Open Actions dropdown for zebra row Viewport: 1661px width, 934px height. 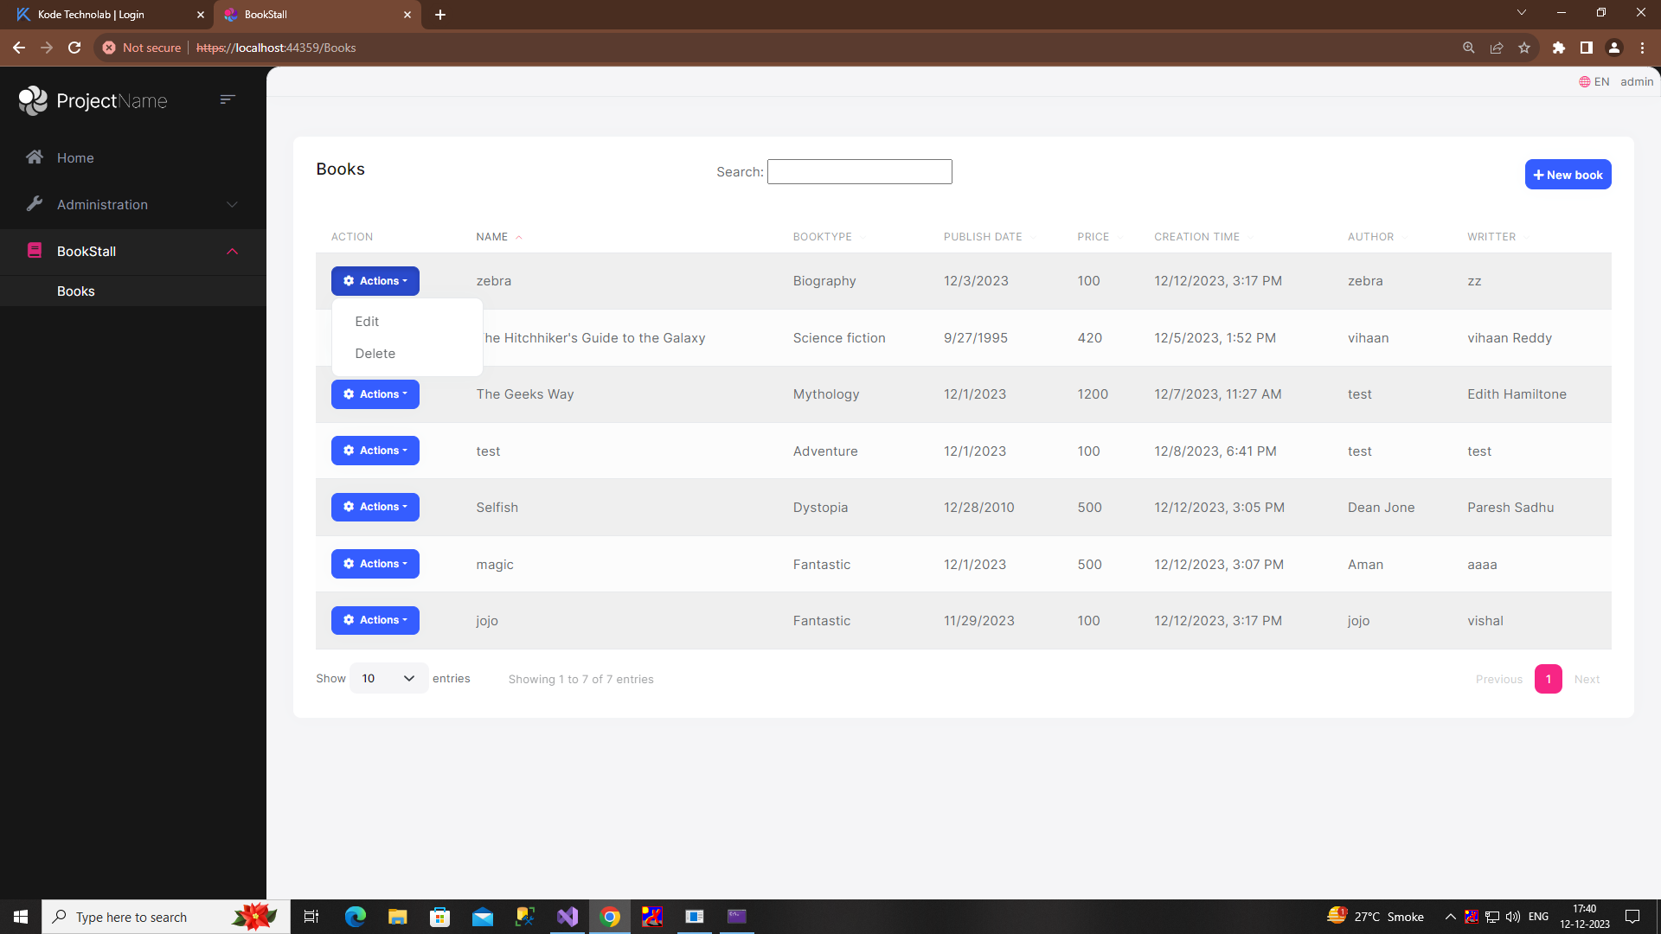point(375,281)
